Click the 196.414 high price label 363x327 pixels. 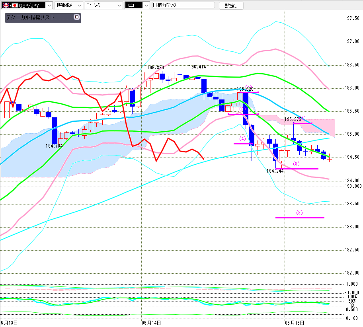click(197, 67)
